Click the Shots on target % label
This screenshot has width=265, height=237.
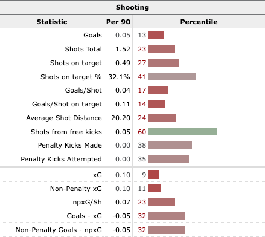(71, 77)
